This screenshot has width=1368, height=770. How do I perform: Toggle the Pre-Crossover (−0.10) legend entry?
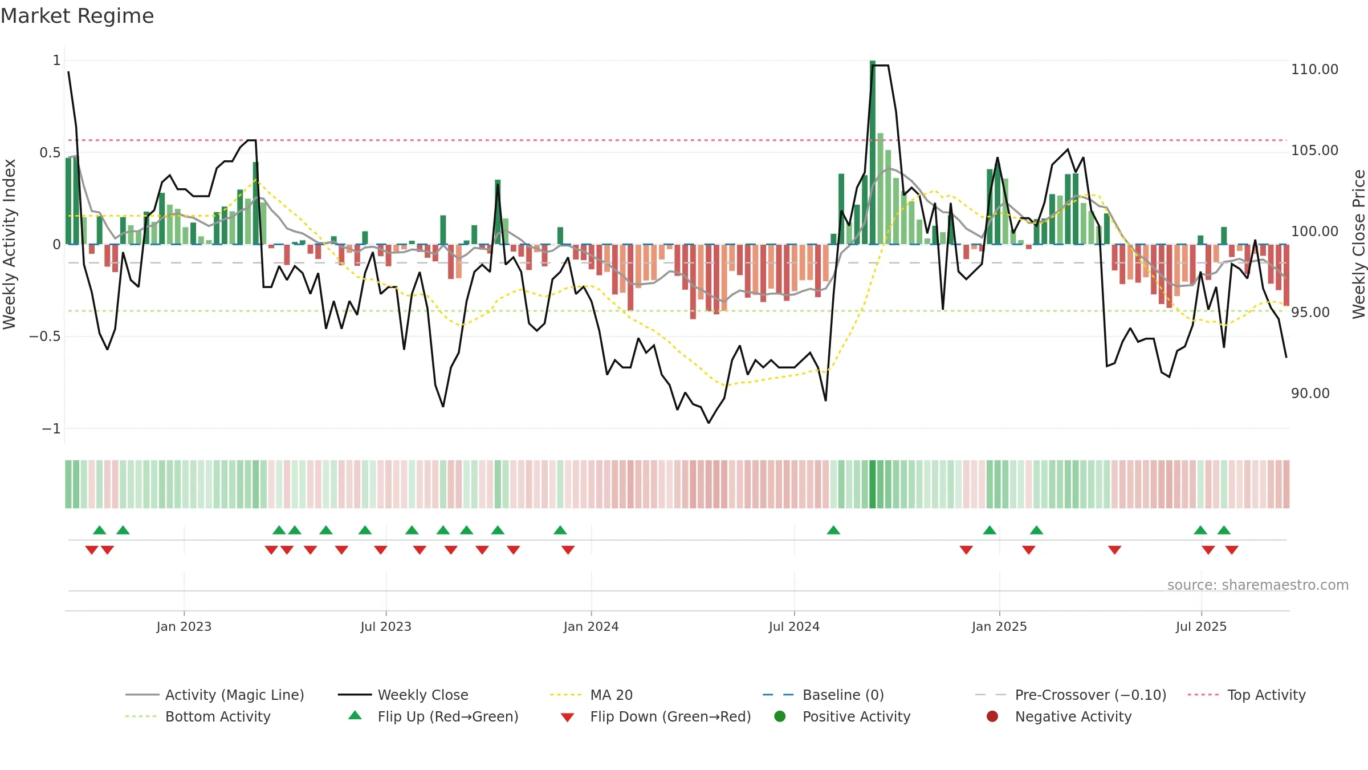[1070, 695]
